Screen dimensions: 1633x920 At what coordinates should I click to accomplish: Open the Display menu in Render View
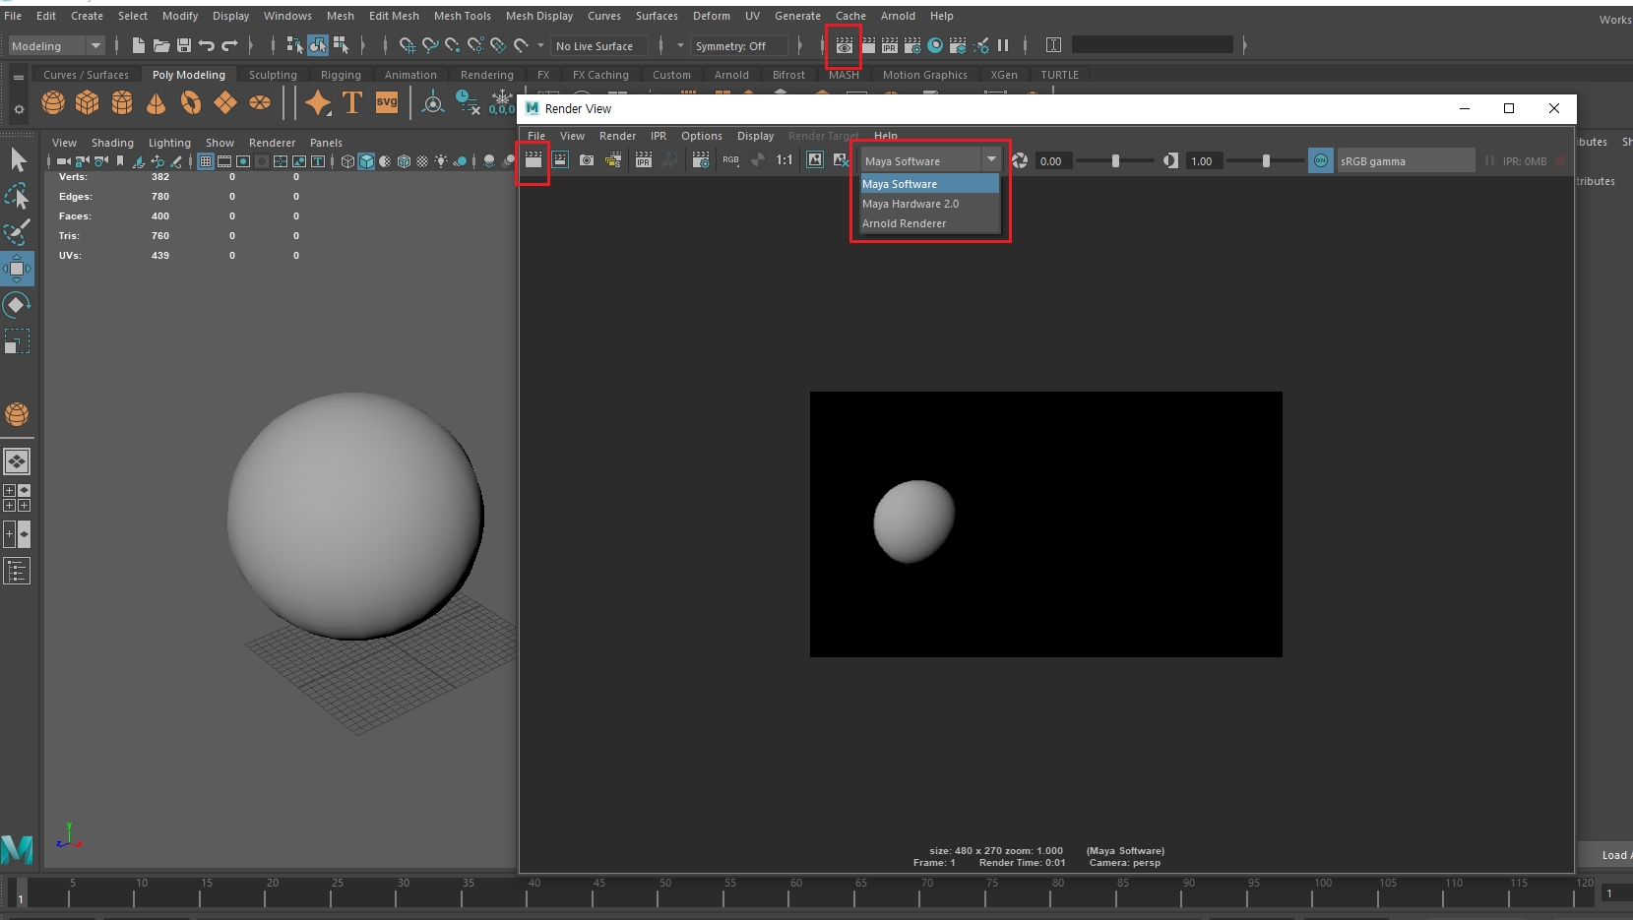point(755,136)
